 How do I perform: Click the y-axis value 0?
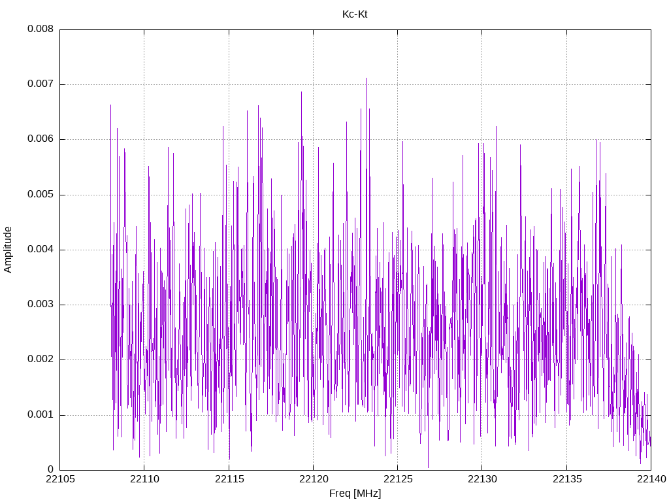(x=51, y=470)
